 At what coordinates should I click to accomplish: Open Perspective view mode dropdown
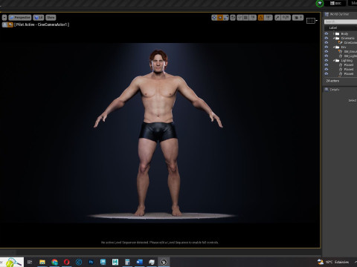click(20, 18)
